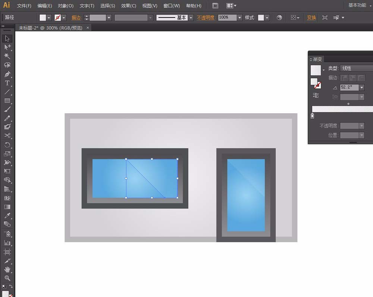Viewport: 373px width, 297px height.
Task: Open gradient type 线性 dropdown
Action: tap(357, 69)
